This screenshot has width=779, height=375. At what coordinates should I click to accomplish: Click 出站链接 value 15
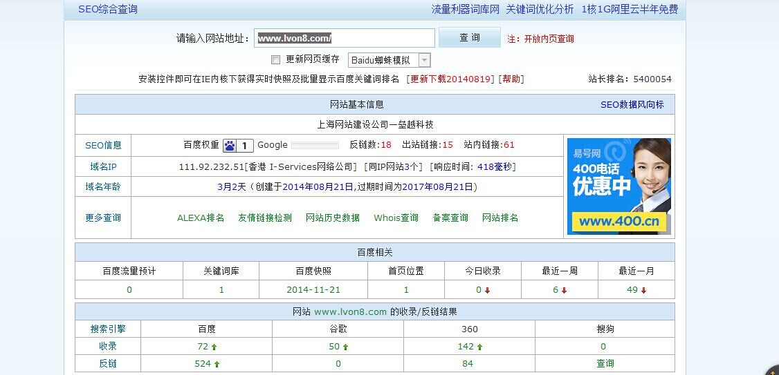(x=448, y=145)
